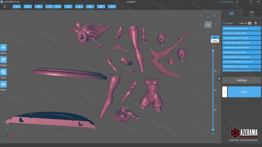Screen dimensions: 262x147
Task: Click chevron above layer slider
Action: click(213, 47)
